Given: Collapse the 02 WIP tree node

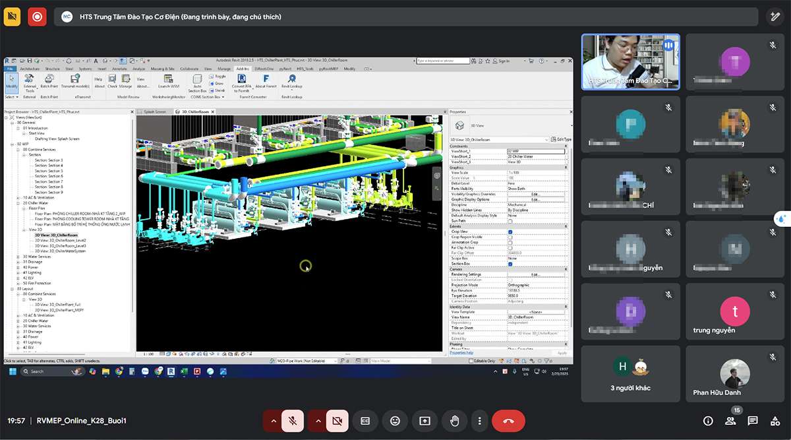Looking at the screenshot, I should pyautogui.click(x=13, y=143).
